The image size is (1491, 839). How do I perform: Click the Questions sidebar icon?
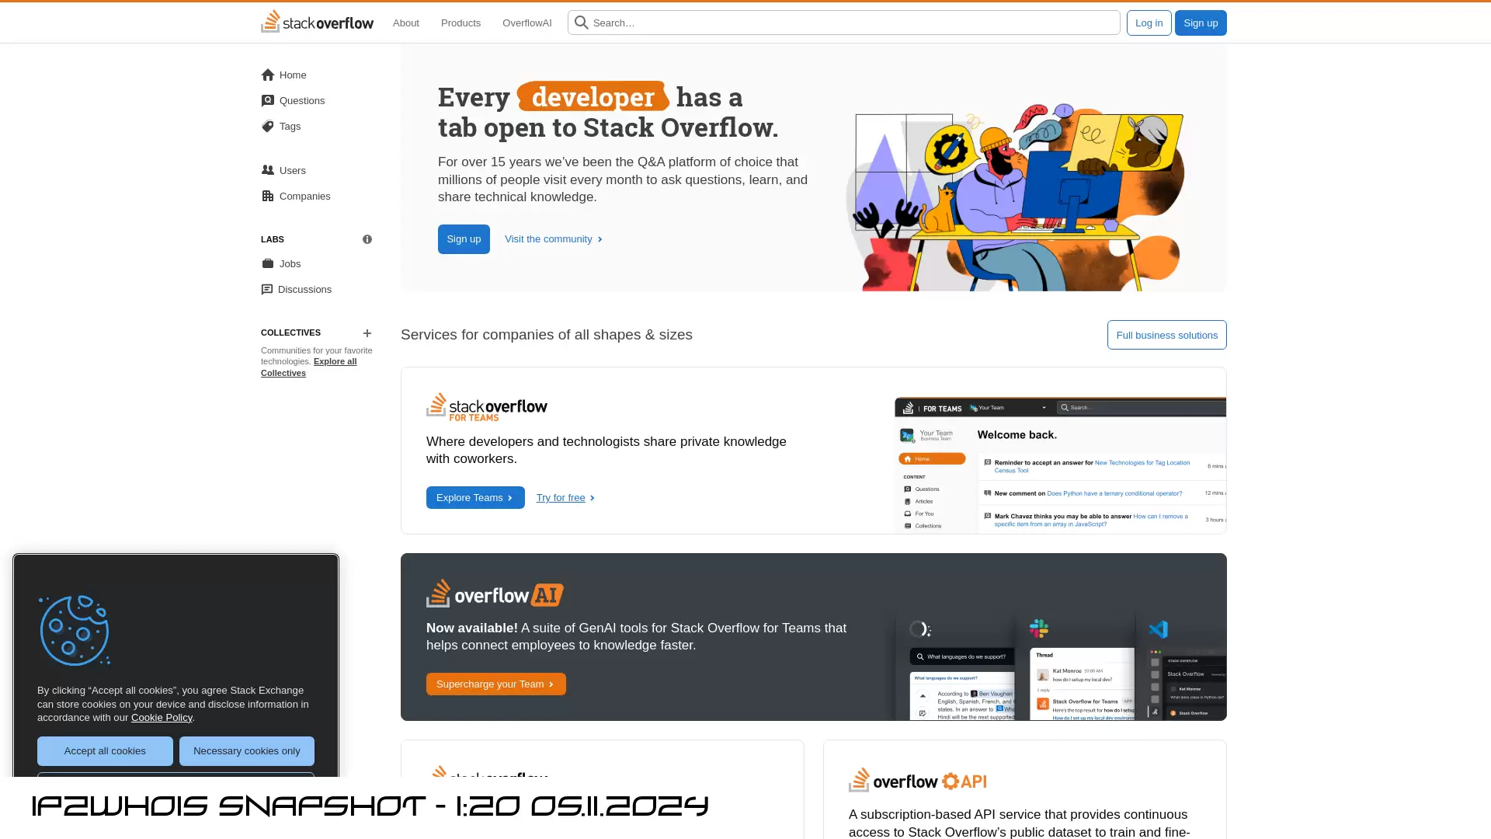click(x=267, y=99)
